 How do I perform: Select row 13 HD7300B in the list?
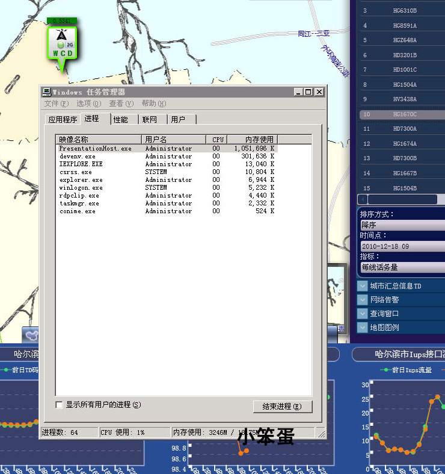pos(402,158)
